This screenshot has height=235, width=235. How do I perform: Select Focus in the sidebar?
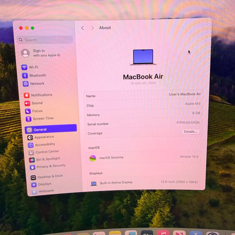tap(34, 111)
